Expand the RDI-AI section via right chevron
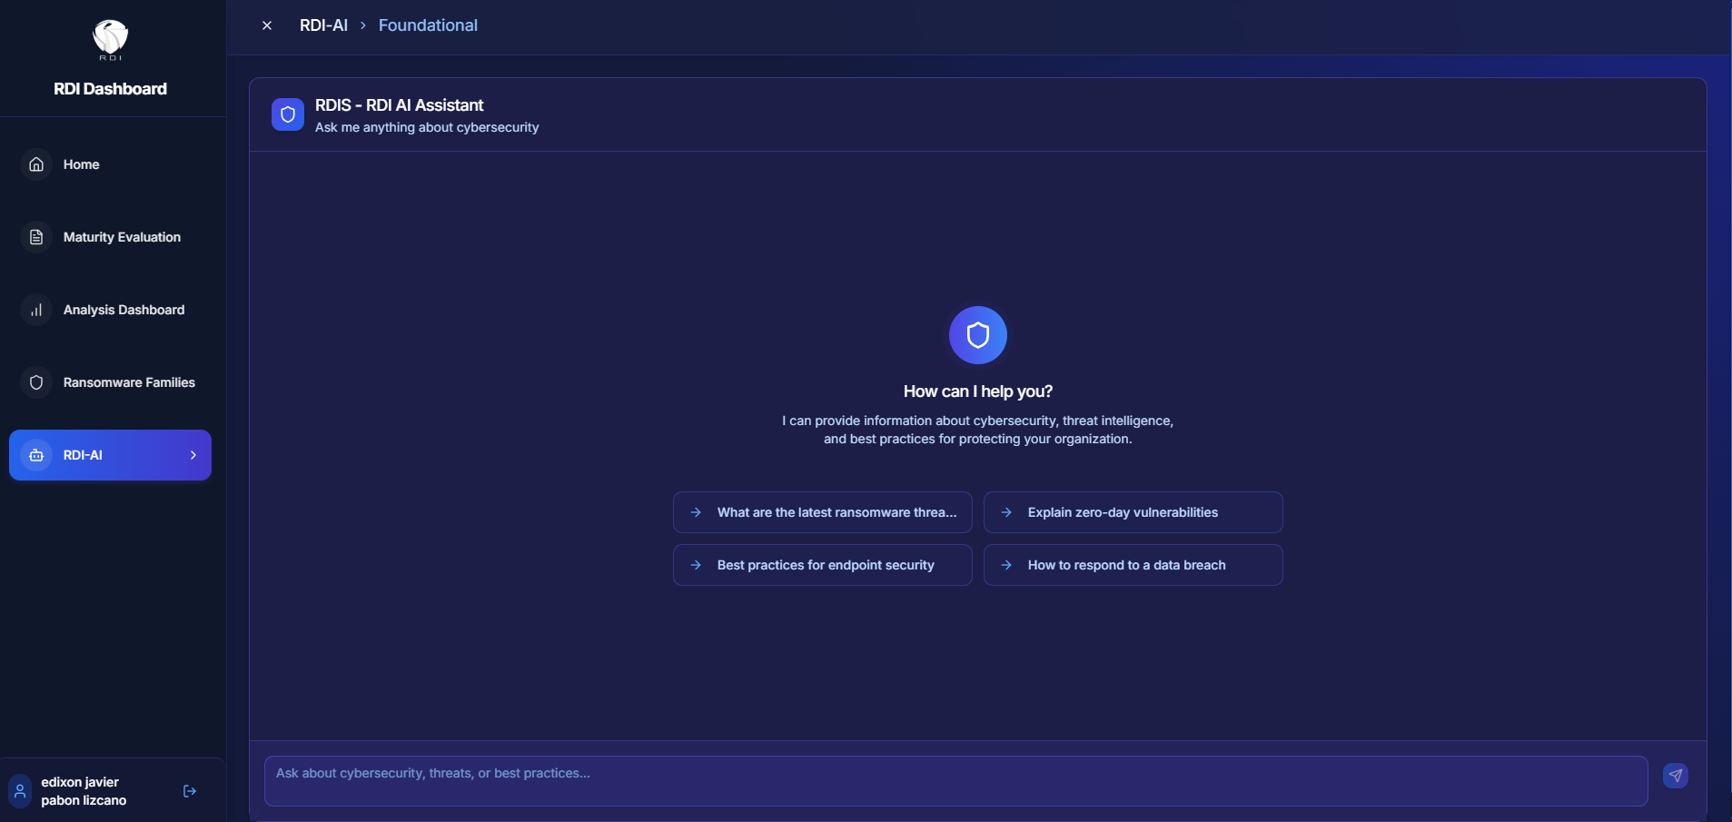This screenshot has width=1732, height=822. (193, 455)
